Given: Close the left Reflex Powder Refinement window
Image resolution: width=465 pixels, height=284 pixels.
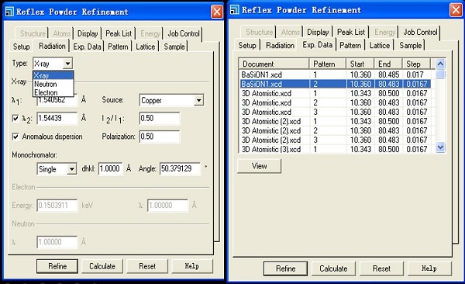Looking at the screenshot, I should [x=217, y=12].
